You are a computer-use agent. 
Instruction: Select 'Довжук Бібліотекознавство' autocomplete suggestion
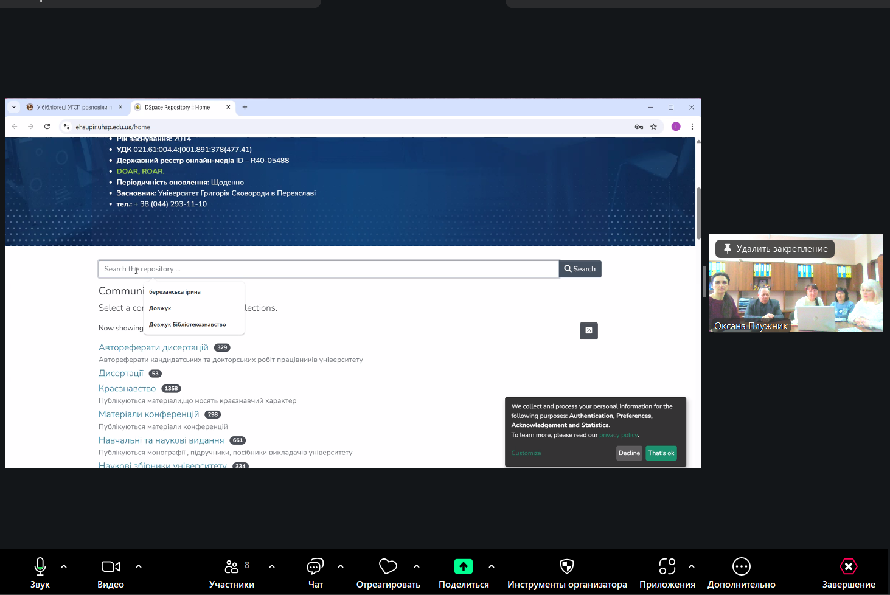[x=187, y=325]
